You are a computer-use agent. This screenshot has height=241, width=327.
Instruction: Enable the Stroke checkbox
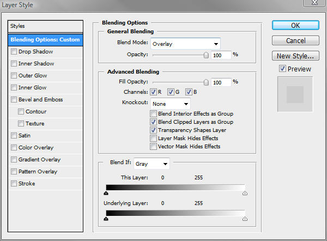[x=14, y=184]
